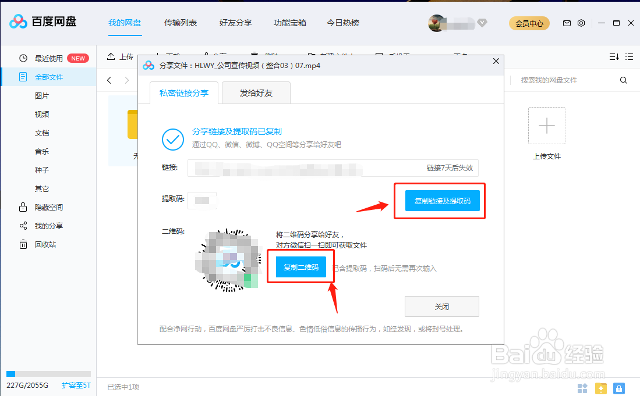Minimize the Baidu Netdisk window

pyautogui.click(x=601, y=23)
